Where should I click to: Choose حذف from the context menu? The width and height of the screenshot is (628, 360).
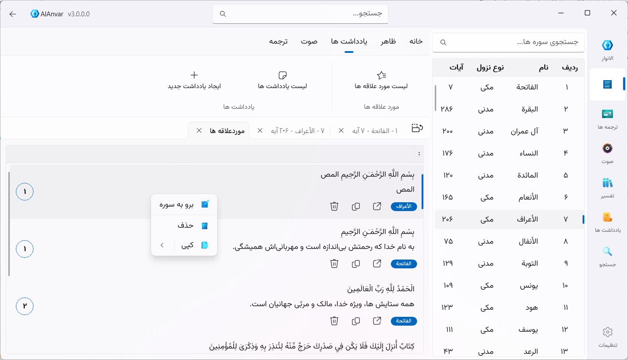point(184,226)
